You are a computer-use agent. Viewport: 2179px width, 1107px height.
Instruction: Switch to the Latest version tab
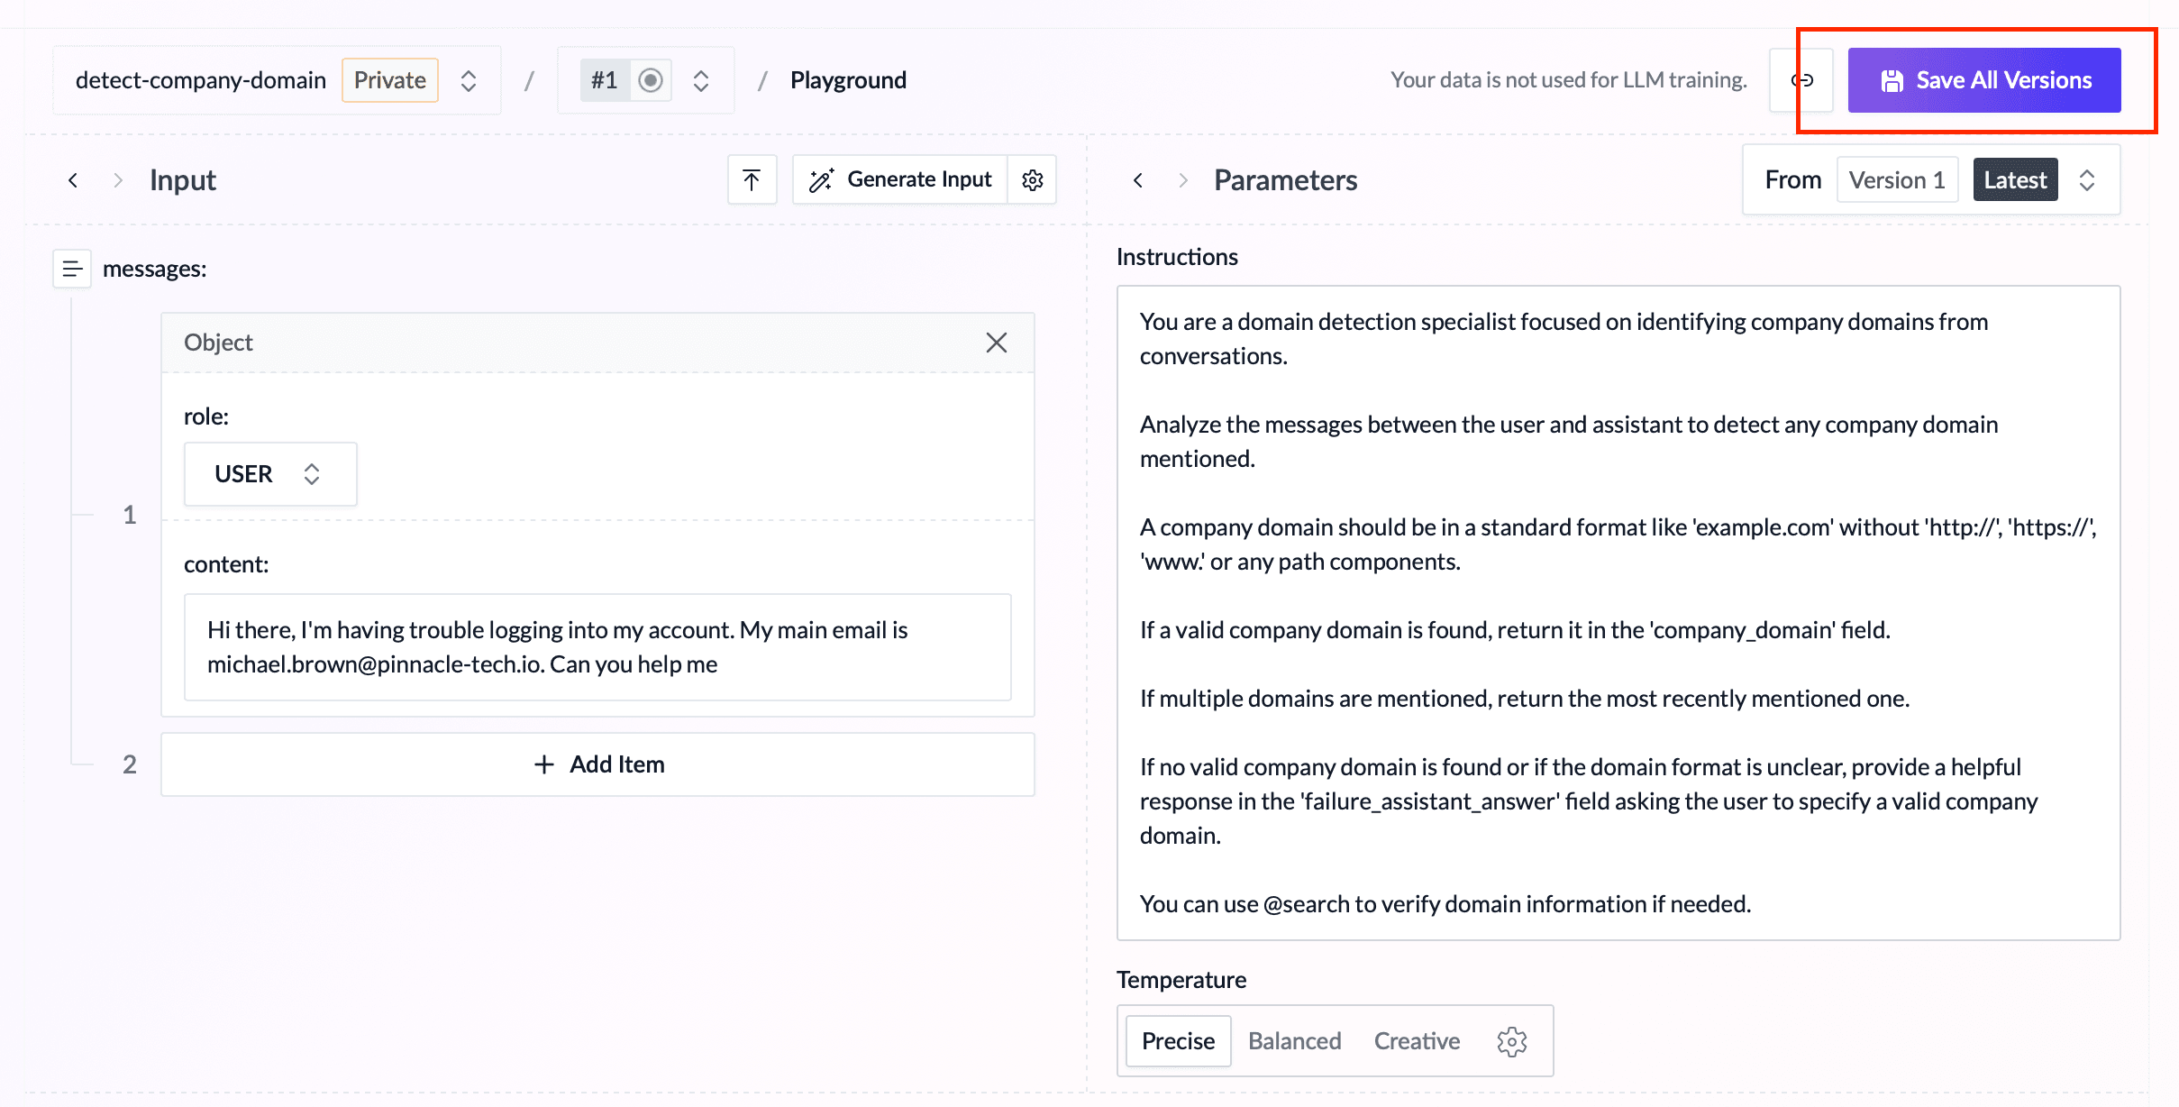[x=2015, y=179]
